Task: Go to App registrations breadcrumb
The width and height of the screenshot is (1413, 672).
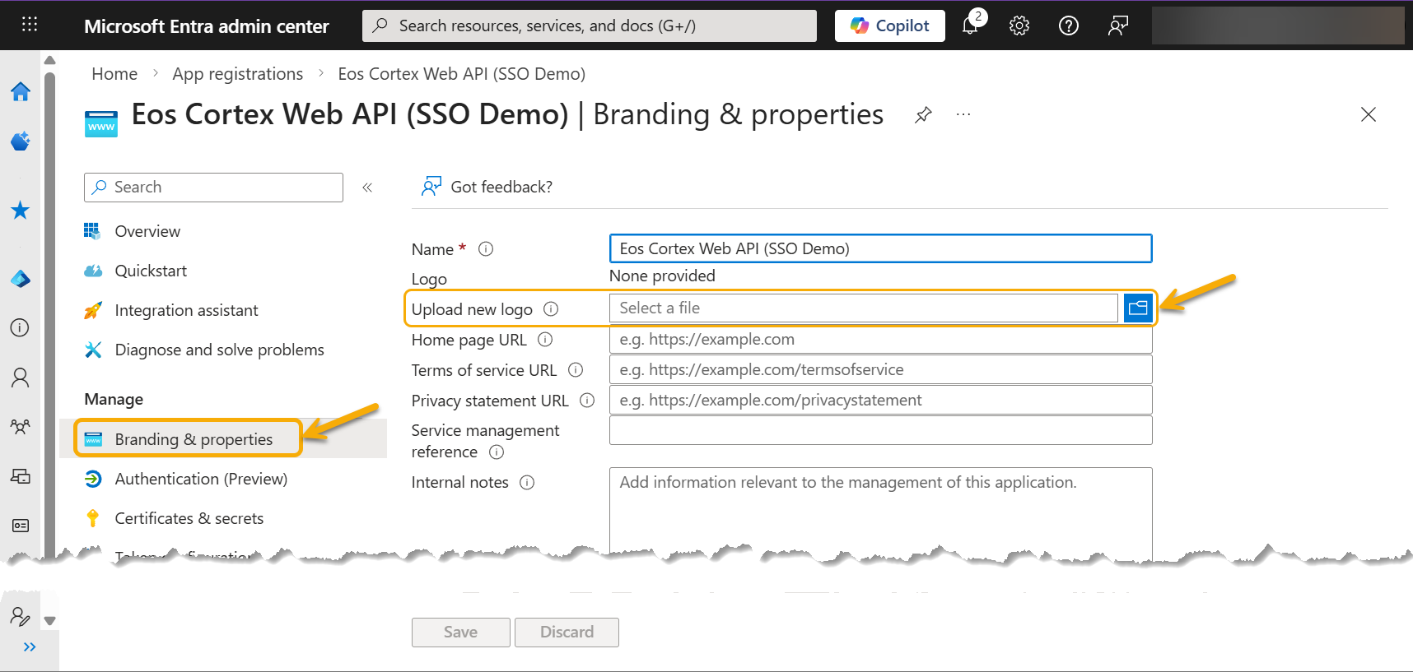Action: point(237,74)
